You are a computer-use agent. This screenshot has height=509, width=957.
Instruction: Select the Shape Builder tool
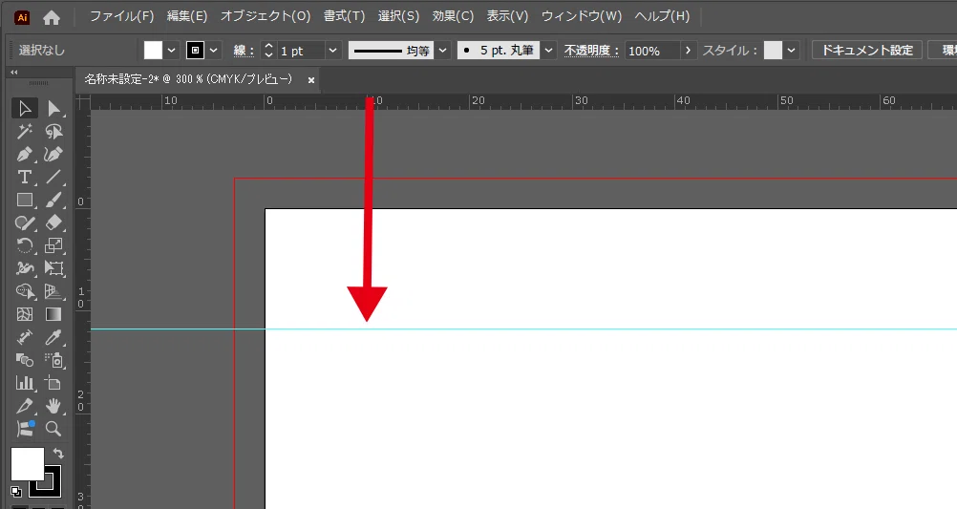pos(25,291)
